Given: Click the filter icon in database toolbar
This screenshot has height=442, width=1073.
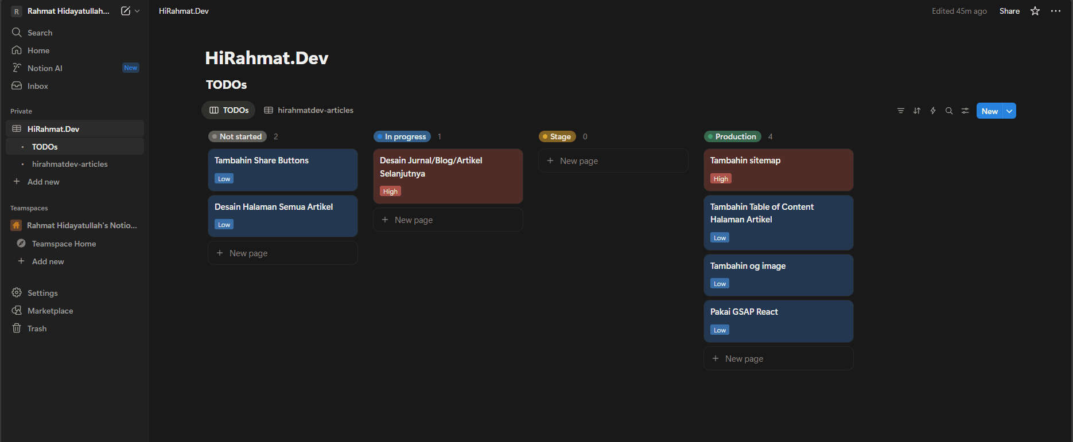Looking at the screenshot, I should [900, 111].
